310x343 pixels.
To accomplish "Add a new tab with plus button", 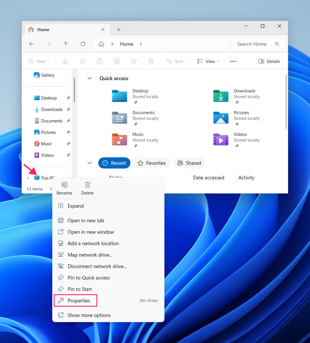I will click(x=119, y=30).
